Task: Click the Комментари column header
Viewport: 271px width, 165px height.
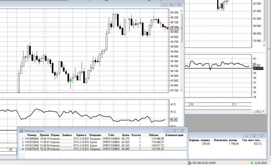Action: 174,135
